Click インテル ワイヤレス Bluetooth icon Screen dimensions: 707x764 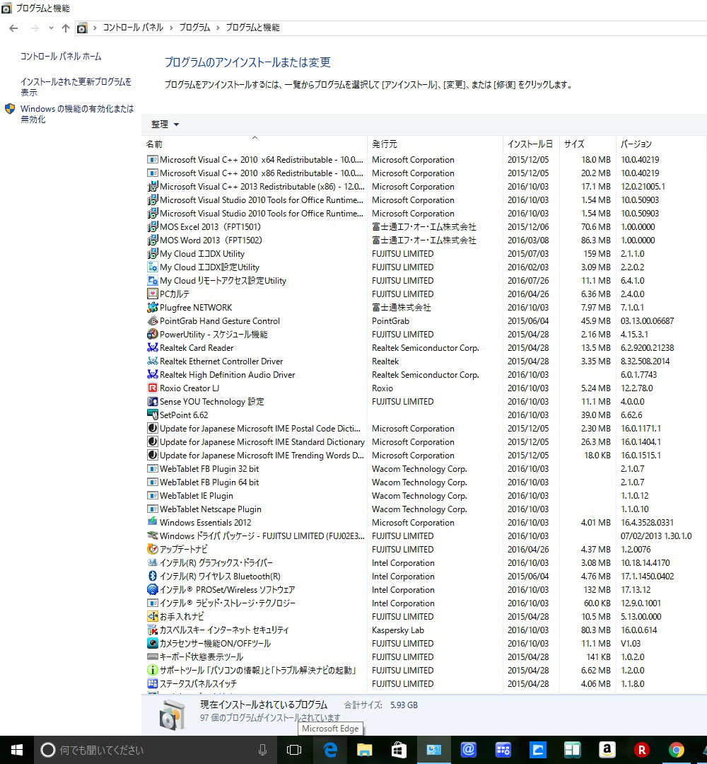(153, 576)
